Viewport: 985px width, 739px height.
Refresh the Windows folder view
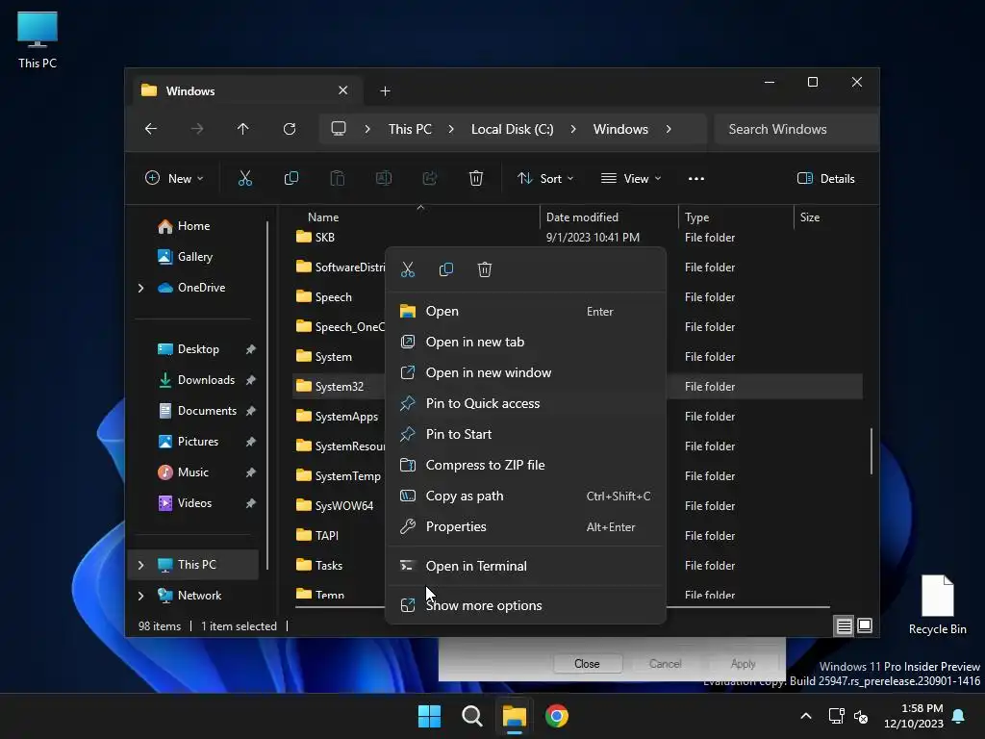point(289,129)
